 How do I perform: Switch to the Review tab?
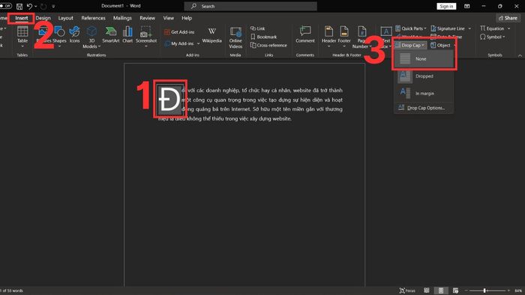point(147,18)
